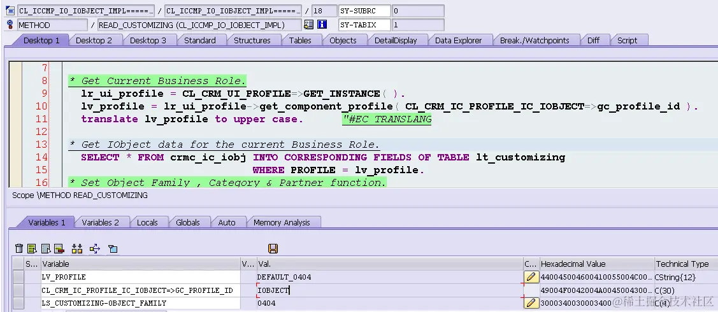
Task: Click the yellow boxes with down arrows icon
Action: (x=77, y=248)
